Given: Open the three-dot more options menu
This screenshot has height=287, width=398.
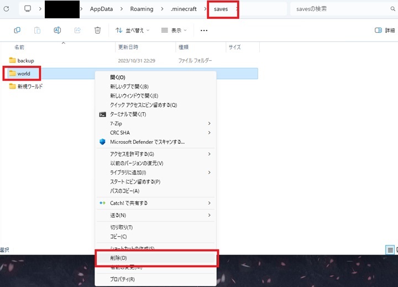Looking at the screenshot, I should [204, 30].
